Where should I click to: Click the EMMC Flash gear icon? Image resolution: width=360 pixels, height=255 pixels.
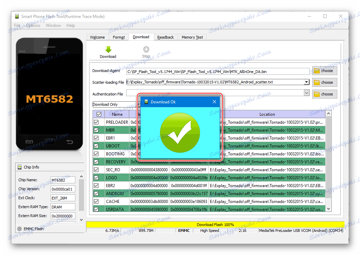pyautogui.click(x=20, y=229)
